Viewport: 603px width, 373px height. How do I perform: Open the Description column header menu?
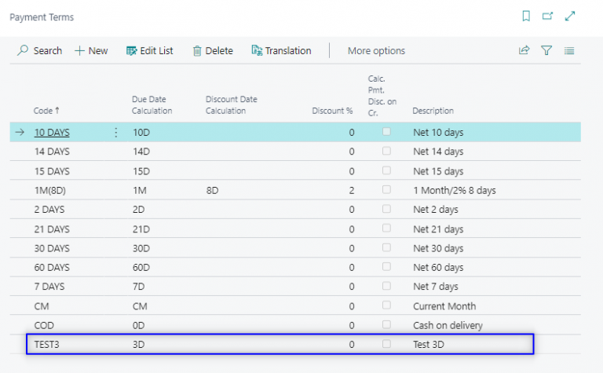pos(433,111)
